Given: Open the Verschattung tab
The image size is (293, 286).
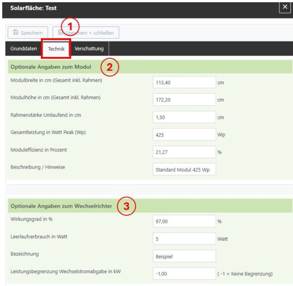Looking at the screenshot, I should tap(89, 49).
